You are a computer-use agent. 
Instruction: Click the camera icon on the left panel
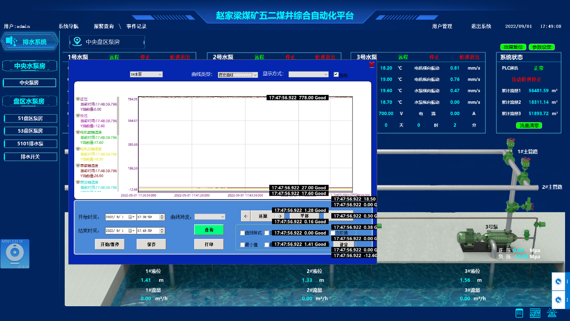click(x=15, y=254)
